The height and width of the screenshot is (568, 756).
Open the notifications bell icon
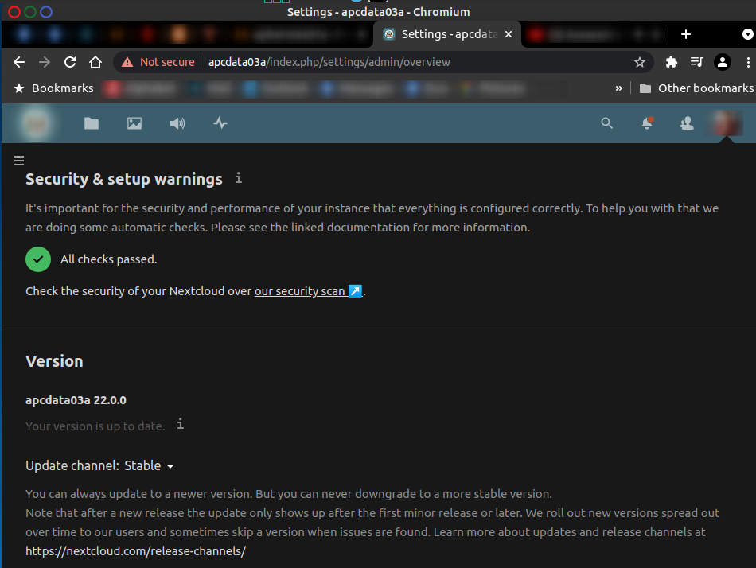point(647,123)
